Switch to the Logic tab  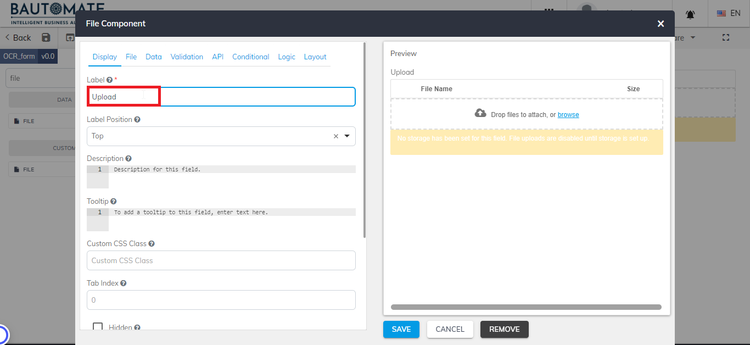(x=287, y=57)
